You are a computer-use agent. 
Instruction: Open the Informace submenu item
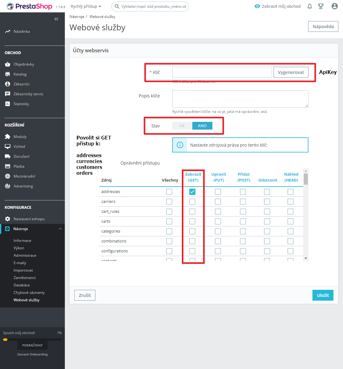click(22, 241)
